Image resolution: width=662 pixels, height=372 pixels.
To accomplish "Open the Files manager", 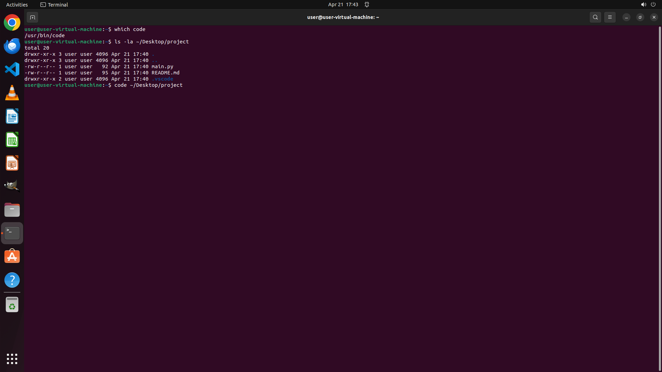I will coord(12,210).
